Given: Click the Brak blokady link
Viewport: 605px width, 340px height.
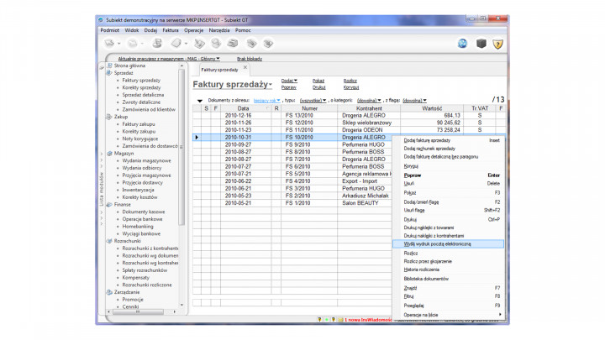Looking at the screenshot, I should tap(250, 59).
